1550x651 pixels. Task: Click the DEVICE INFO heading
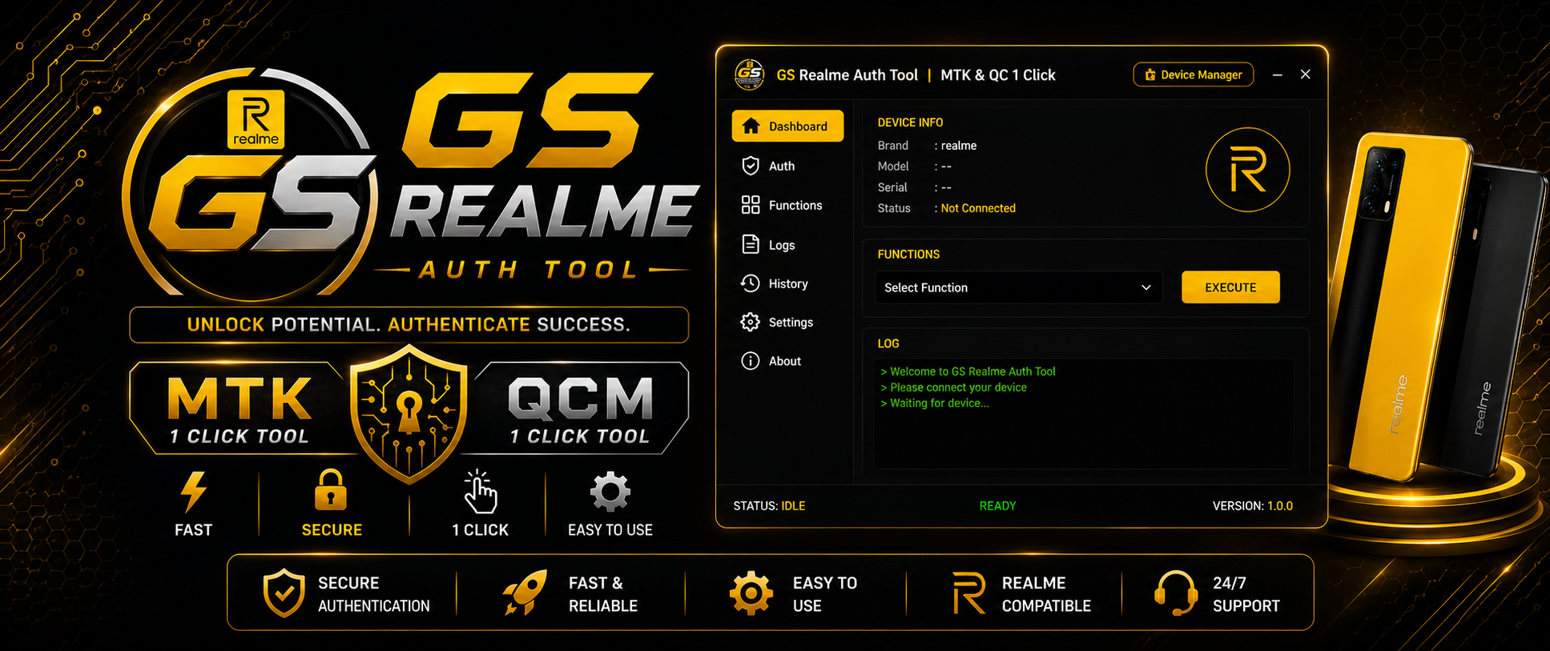910,123
